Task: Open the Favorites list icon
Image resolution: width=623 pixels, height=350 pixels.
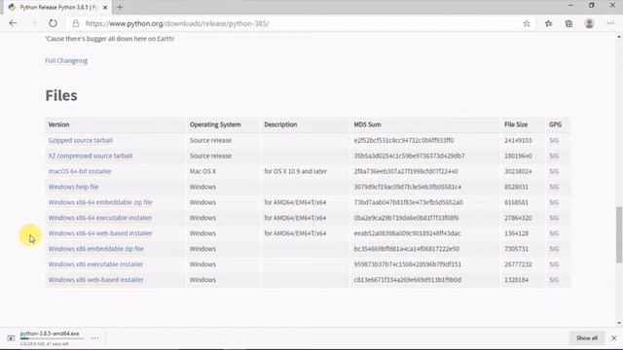Action: (x=549, y=23)
